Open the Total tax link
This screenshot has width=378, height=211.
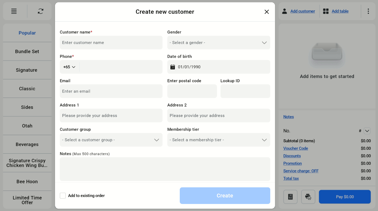[x=291, y=178]
